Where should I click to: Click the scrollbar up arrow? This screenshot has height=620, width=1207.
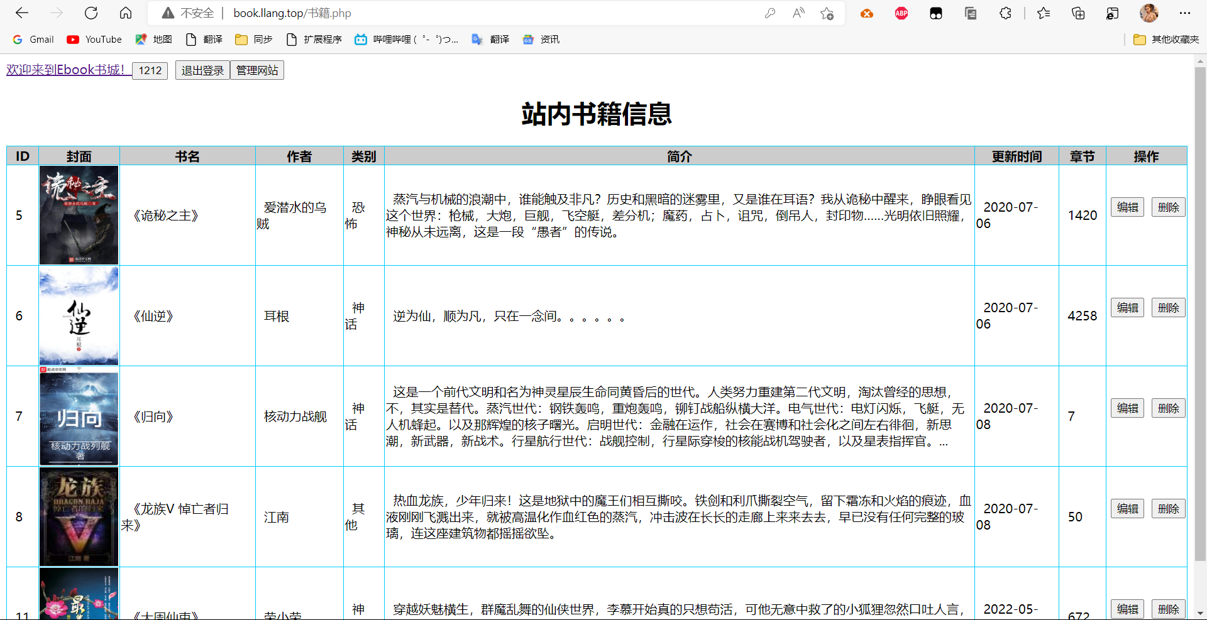(x=1200, y=62)
